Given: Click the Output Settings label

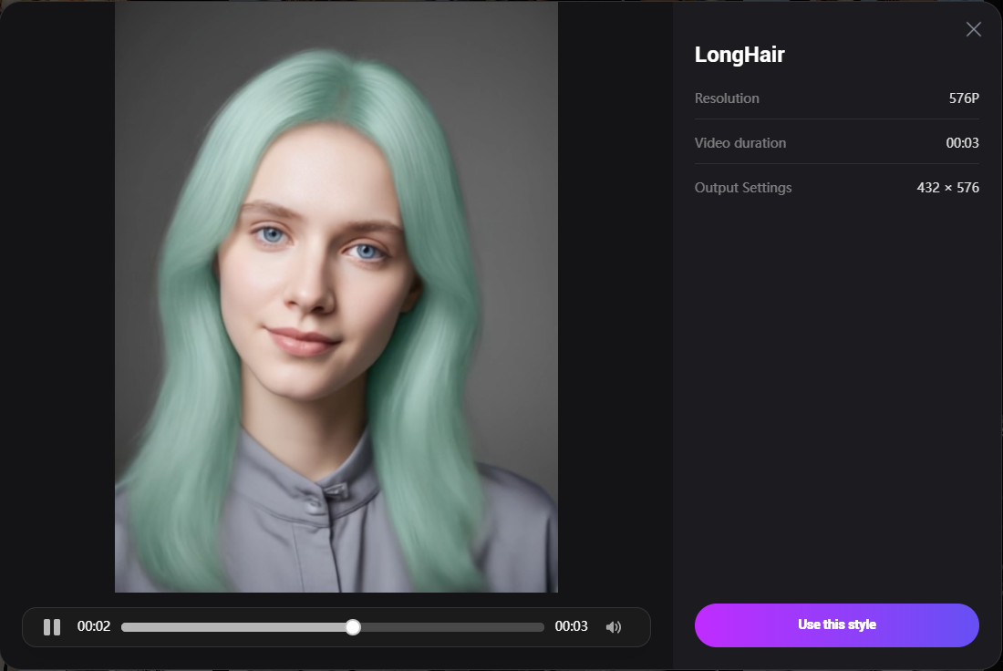Looking at the screenshot, I should click(x=743, y=188).
